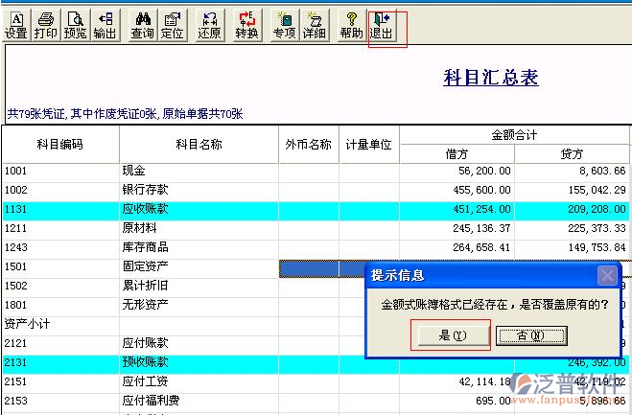Select the 金额合计 header cell
The height and width of the screenshot is (415, 632).
tap(514, 134)
